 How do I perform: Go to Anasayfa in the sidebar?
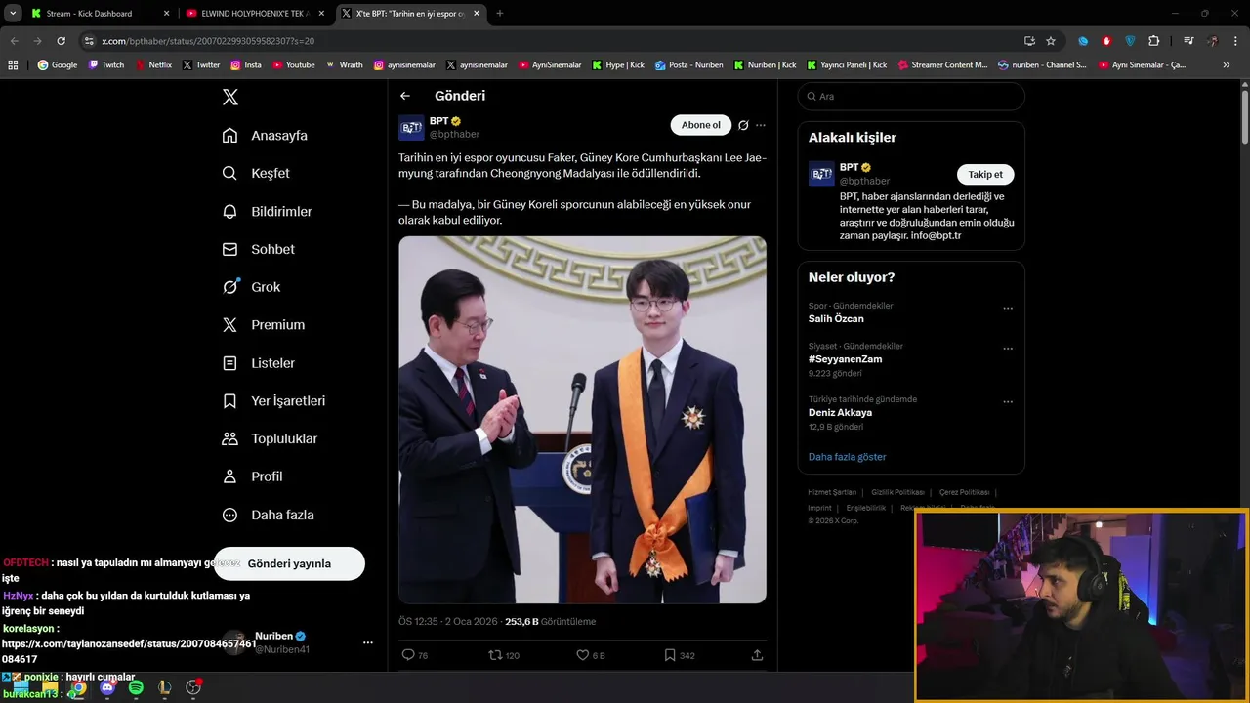pyautogui.click(x=265, y=136)
